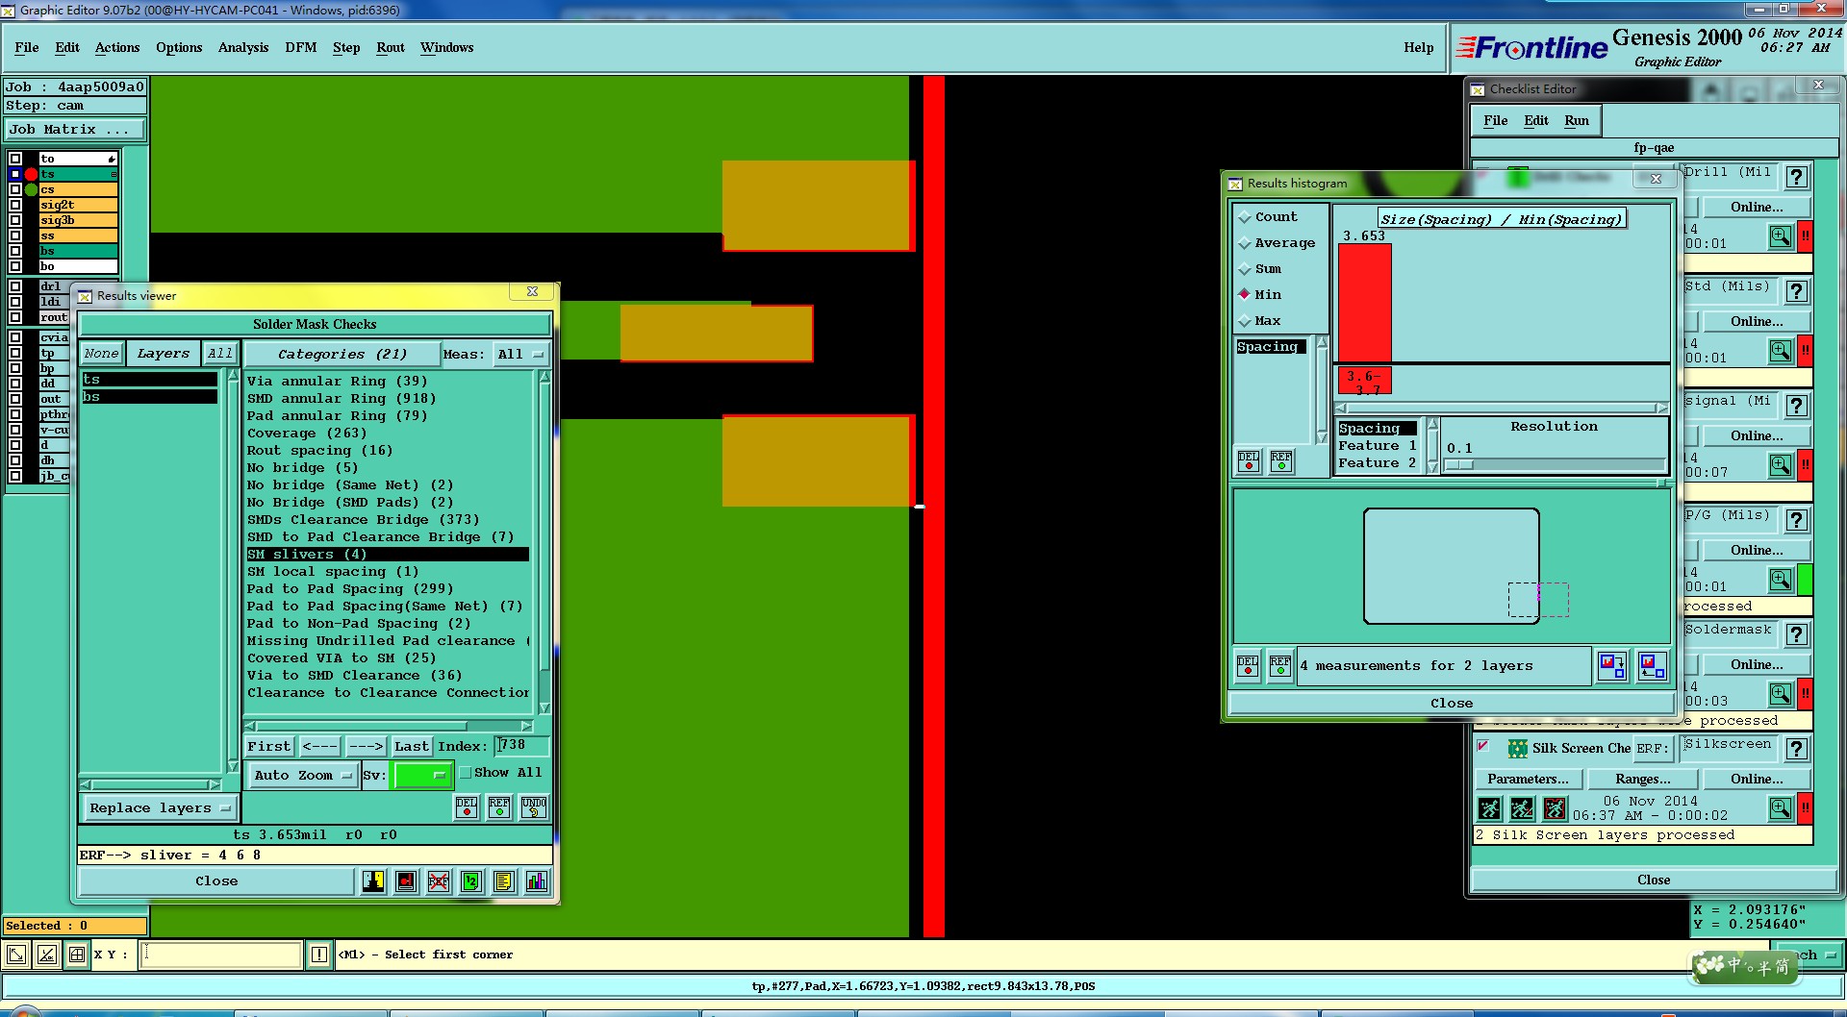Go to next result with ---> button

click(x=366, y=746)
